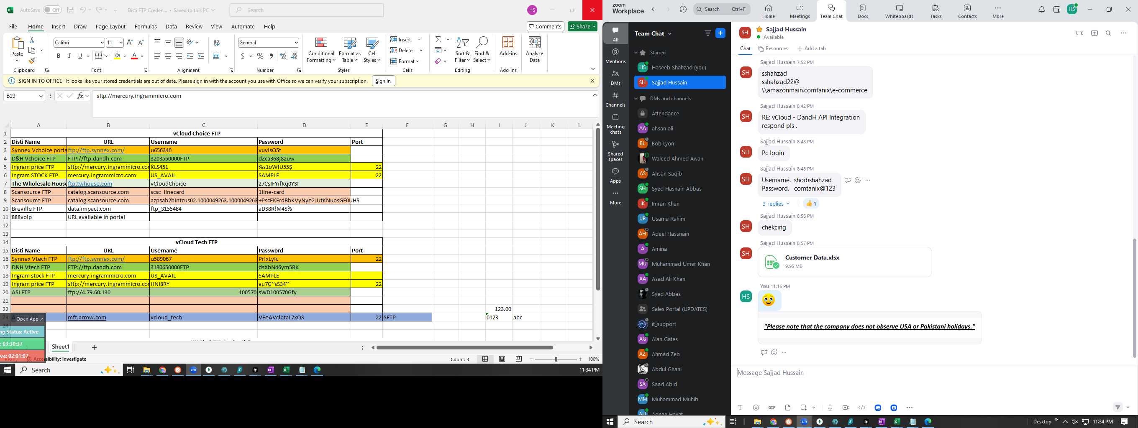Click the GIF icon in message toolbar
The height and width of the screenshot is (428, 1138).
pos(772,407)
